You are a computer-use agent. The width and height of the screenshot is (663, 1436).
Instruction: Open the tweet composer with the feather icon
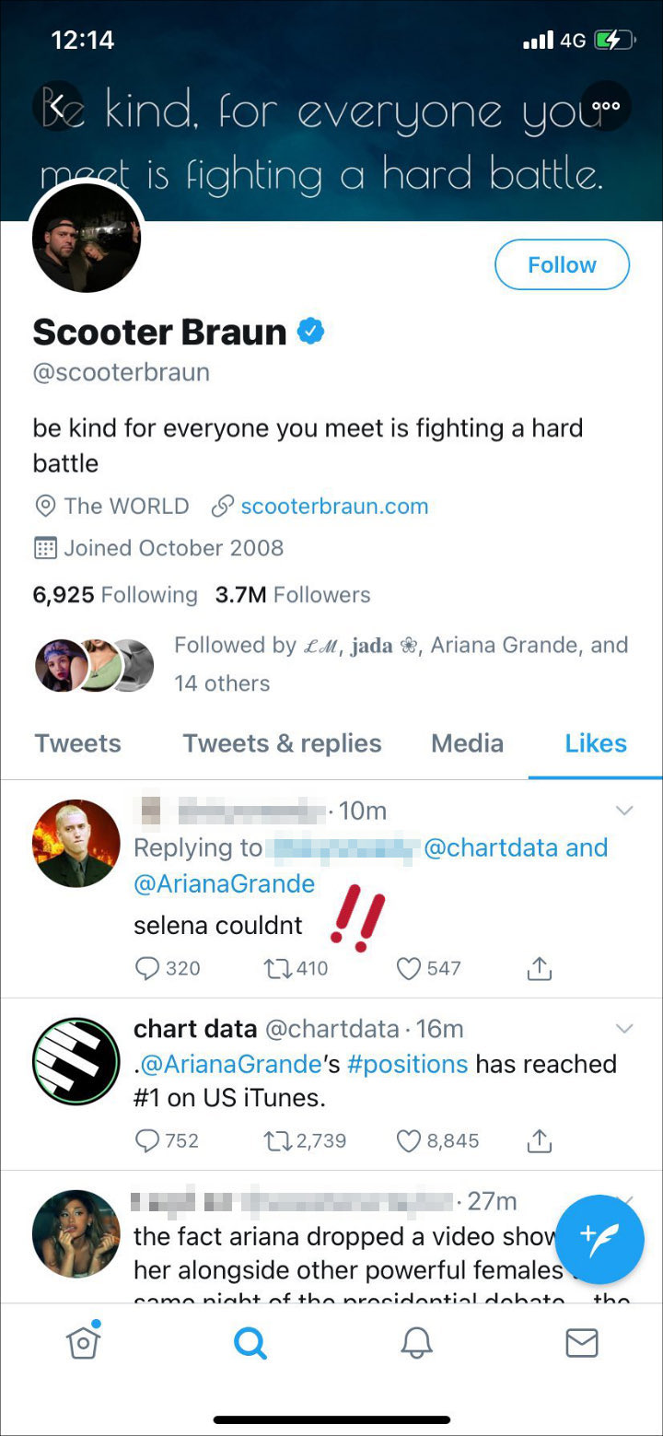(x=599, y=1239)
